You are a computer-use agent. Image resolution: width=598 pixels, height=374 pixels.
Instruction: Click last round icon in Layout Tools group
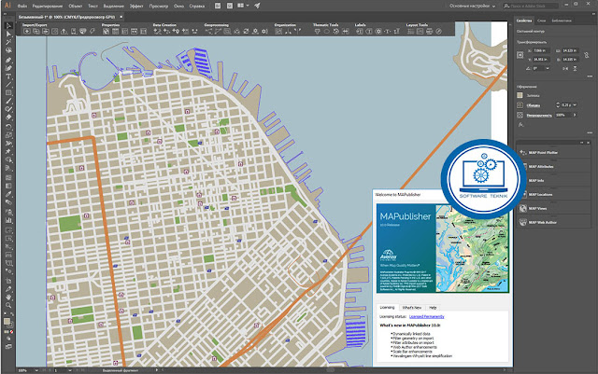[438, 32]
